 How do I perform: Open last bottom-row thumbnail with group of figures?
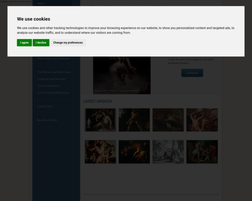click(202, 152)
